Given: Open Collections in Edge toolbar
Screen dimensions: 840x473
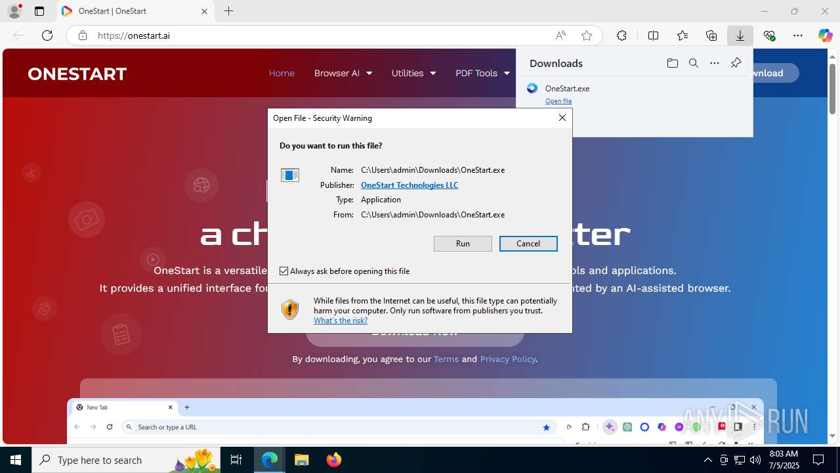Looking at the screenshot, I should click(711, 35).
